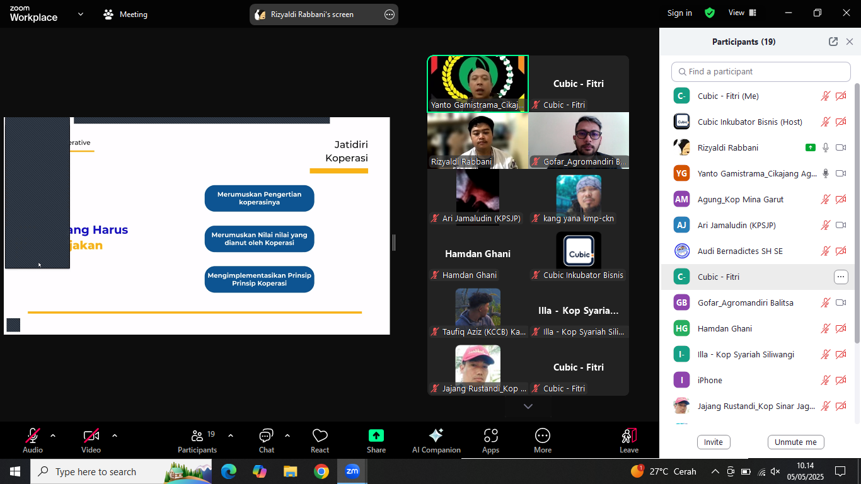Click the Zoom taskbar icon
This screenshot has height=484, width=861.
pos(352,471)
